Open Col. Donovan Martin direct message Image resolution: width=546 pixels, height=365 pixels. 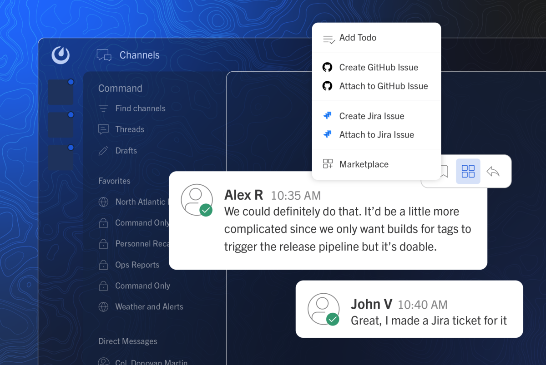pyautogui.click(x=151, y=362)
